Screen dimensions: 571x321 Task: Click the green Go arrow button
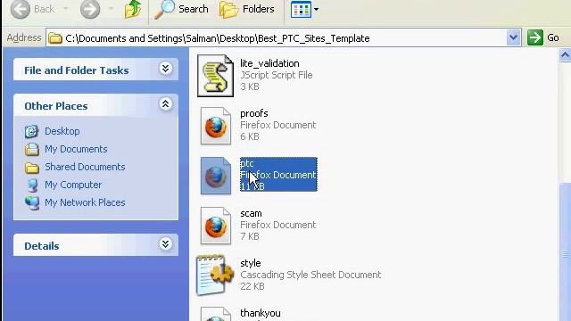pos(535,37)
